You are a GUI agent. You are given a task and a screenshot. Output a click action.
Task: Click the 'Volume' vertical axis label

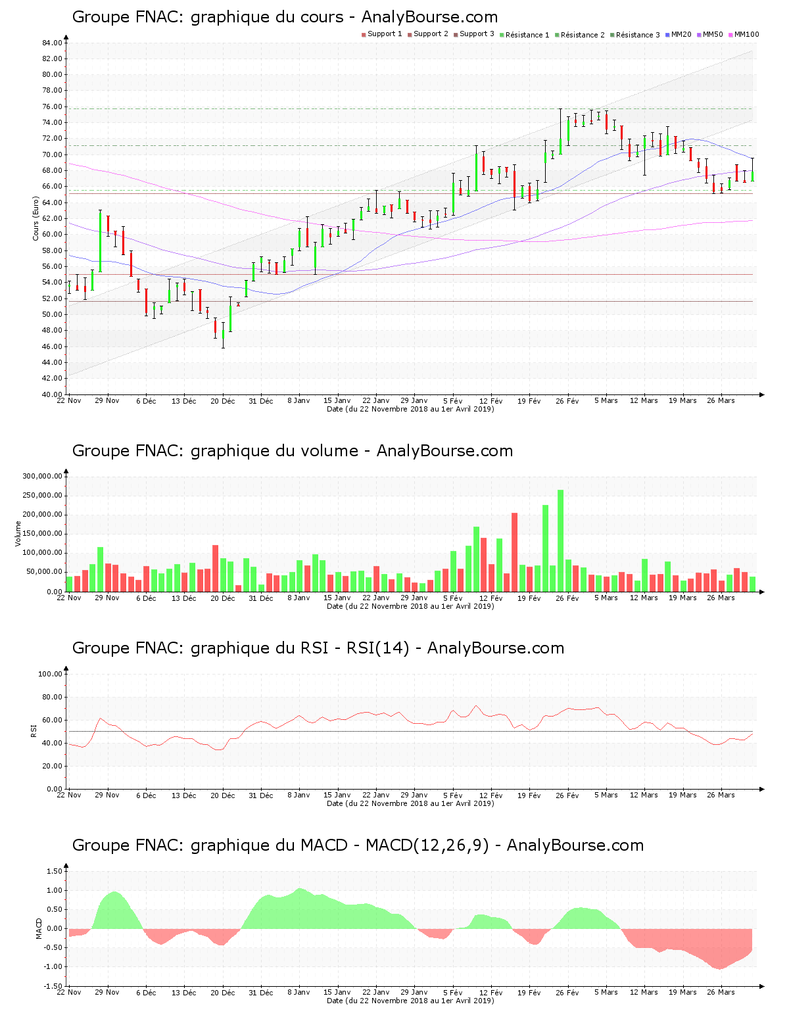(x=18, y=534)
